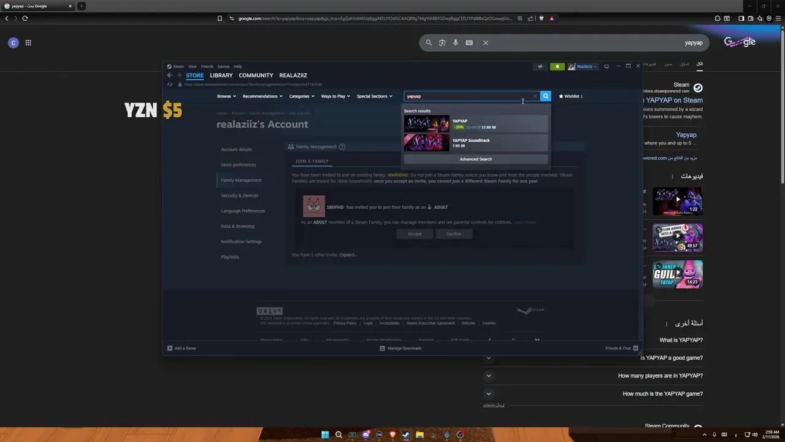Switch to the REALAZIIZ profile tab
Screen dimensions: 785x442
[x=293, y=76]
